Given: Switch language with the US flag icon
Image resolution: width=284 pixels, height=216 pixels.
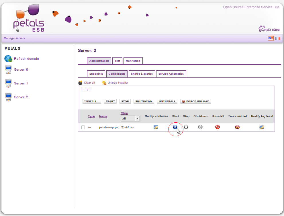Looking at the screenshot, I should (x=271, y=38).
